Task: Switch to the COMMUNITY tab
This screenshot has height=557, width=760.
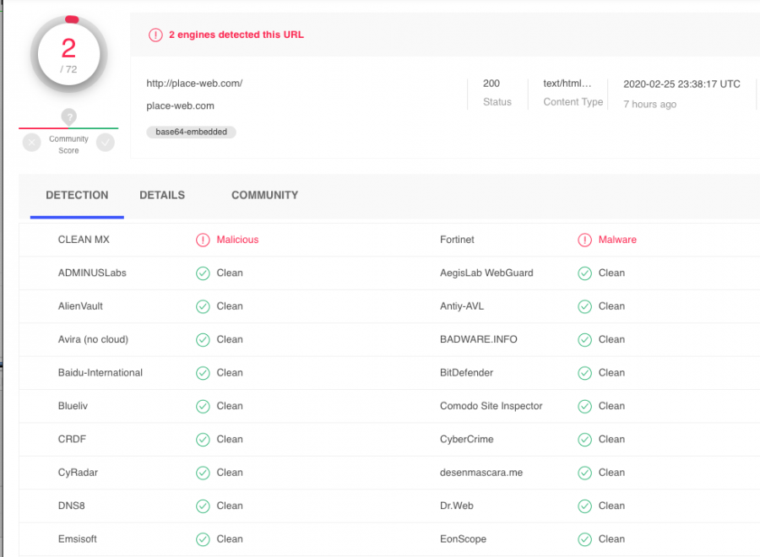Action: (264, 195)
